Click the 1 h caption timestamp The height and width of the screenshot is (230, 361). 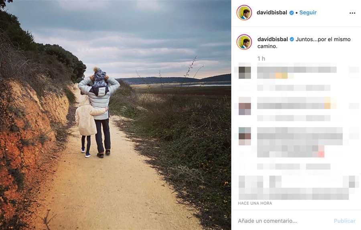(261, 59)
